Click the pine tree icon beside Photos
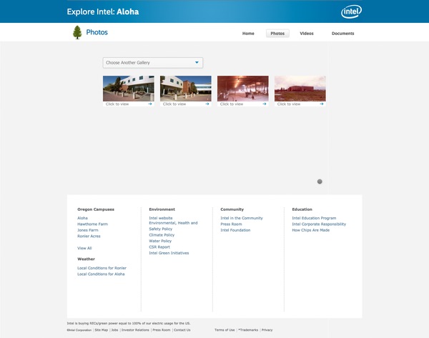The height and width of the screenshot is (338, 429). [77, 33]
